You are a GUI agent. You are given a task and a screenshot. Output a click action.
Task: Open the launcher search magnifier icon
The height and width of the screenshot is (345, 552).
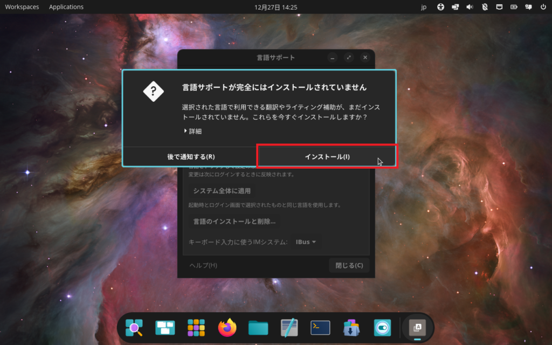point(134,327)
